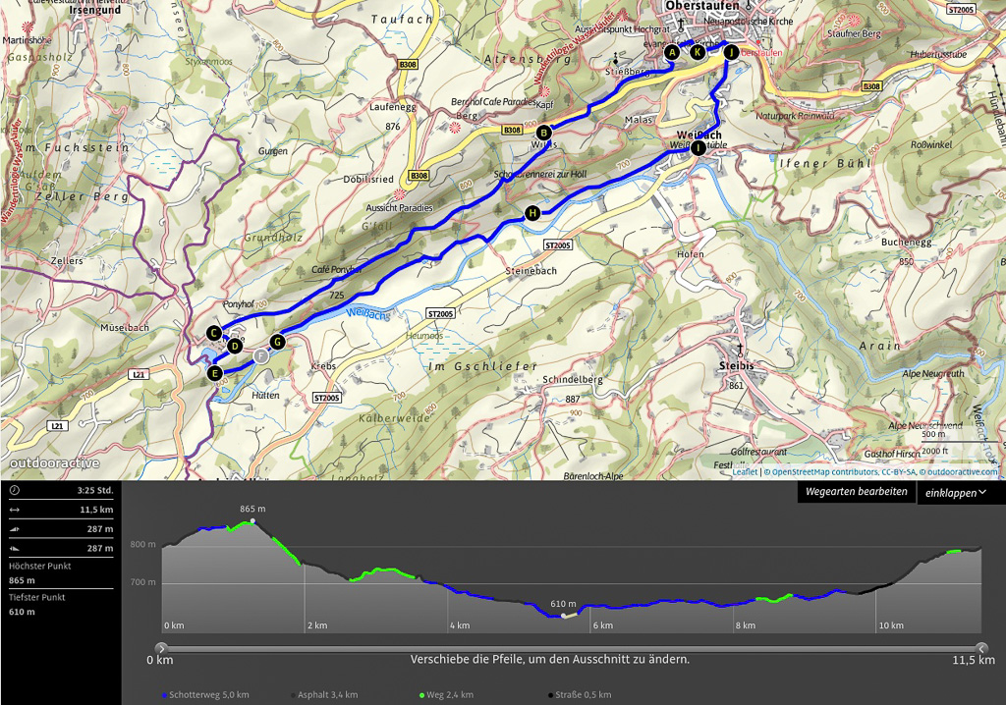The image size is (1006, 705).
Task: Select waypoint marker J in Oberstaufen
Action: click(730, 52)
